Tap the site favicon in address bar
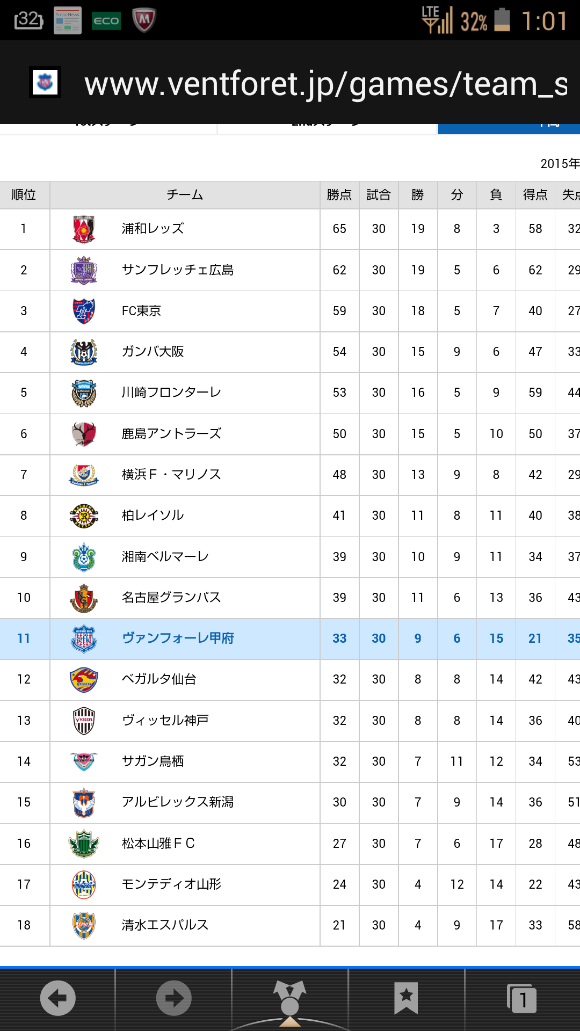The image size is (580, 1031). pos(45,82)
